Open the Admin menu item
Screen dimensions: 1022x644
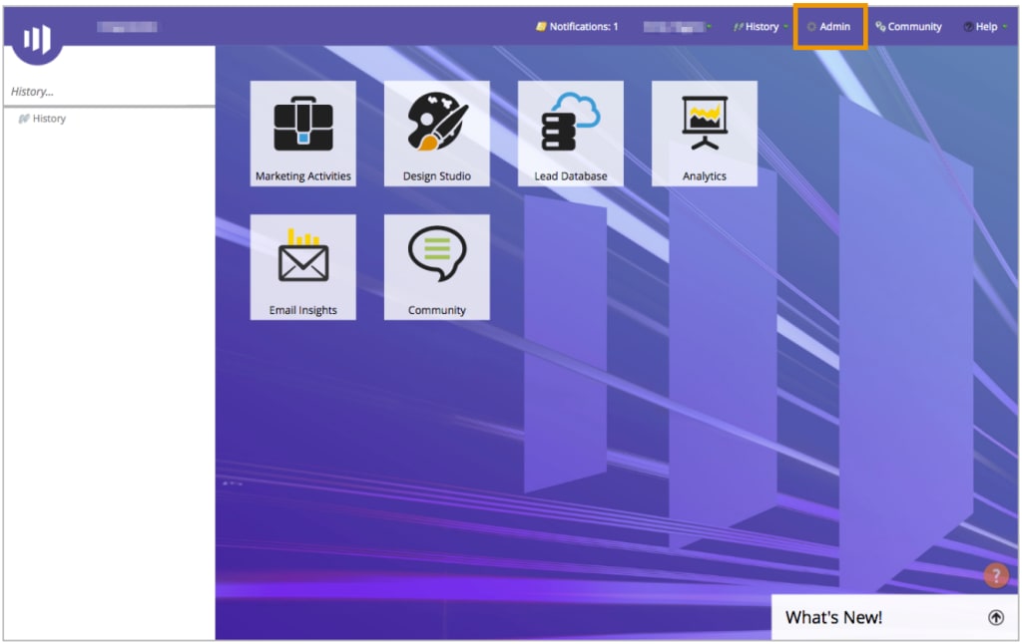[829, 27]
